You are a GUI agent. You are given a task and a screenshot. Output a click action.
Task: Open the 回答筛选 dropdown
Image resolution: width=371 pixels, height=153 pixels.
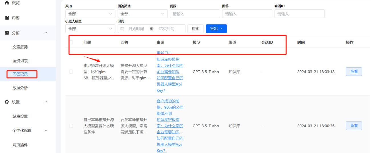(x=142, y=14)
